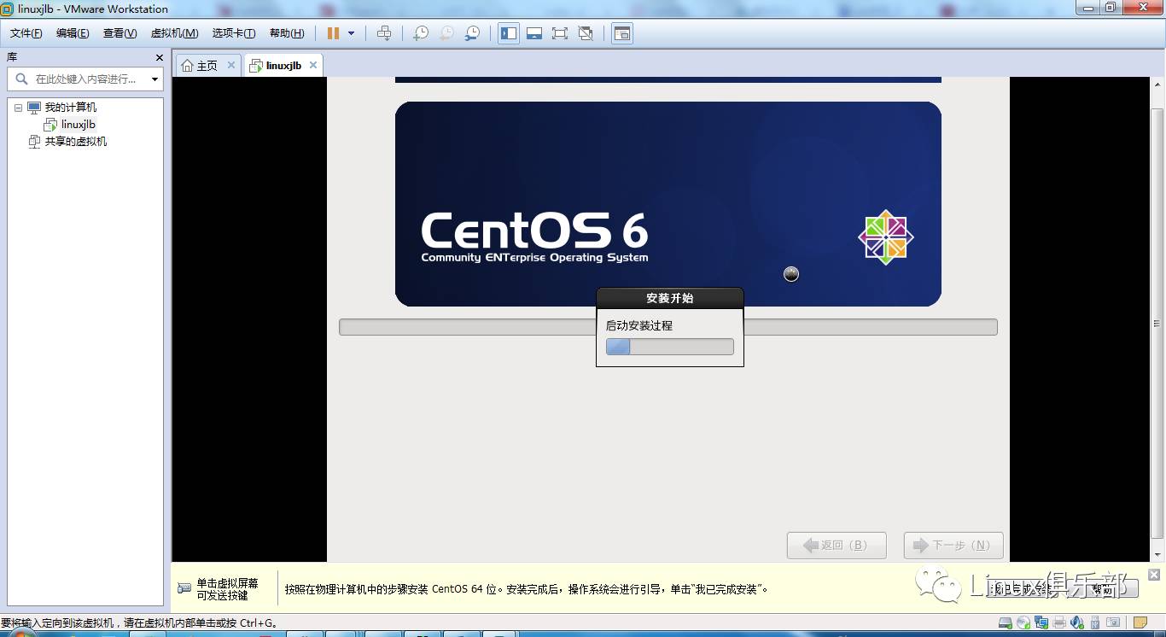
Task: Select 共享的虚拟机 in the library
Action: pyautogui.click(x=75, y=142)
